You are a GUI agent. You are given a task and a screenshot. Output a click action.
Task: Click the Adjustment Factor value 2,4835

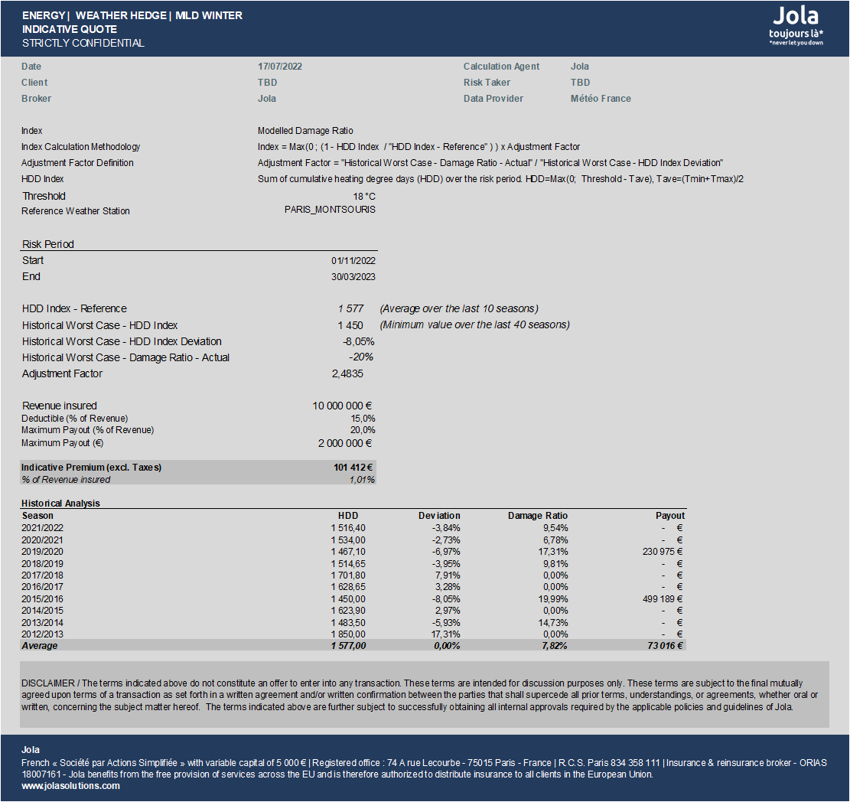pos(347,373)
